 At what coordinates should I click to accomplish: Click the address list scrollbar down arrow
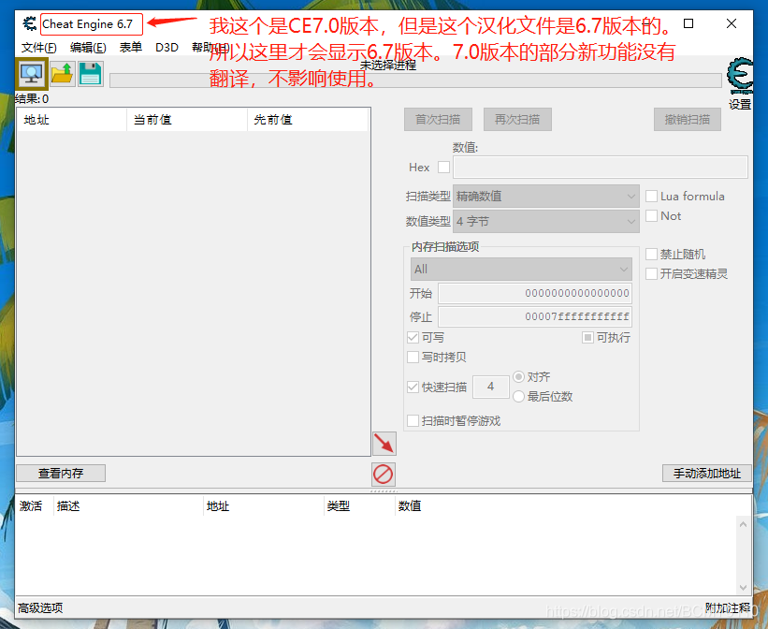pyautogui.click(x=743, y=587)
